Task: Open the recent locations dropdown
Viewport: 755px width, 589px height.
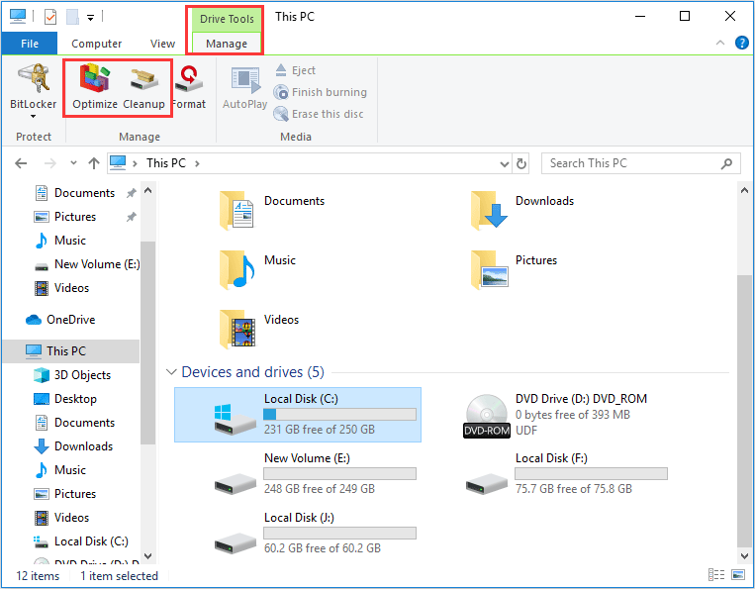Action: pyautogui.click(x=73, y=163)
